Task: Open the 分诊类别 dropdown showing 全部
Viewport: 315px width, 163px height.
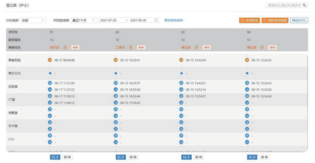Action: [33, 20]
